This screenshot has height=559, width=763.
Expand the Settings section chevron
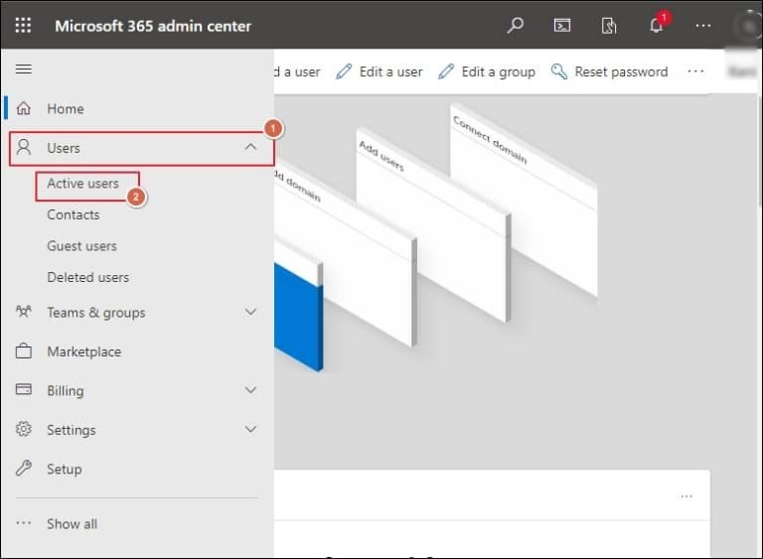[x=250, y=430]
